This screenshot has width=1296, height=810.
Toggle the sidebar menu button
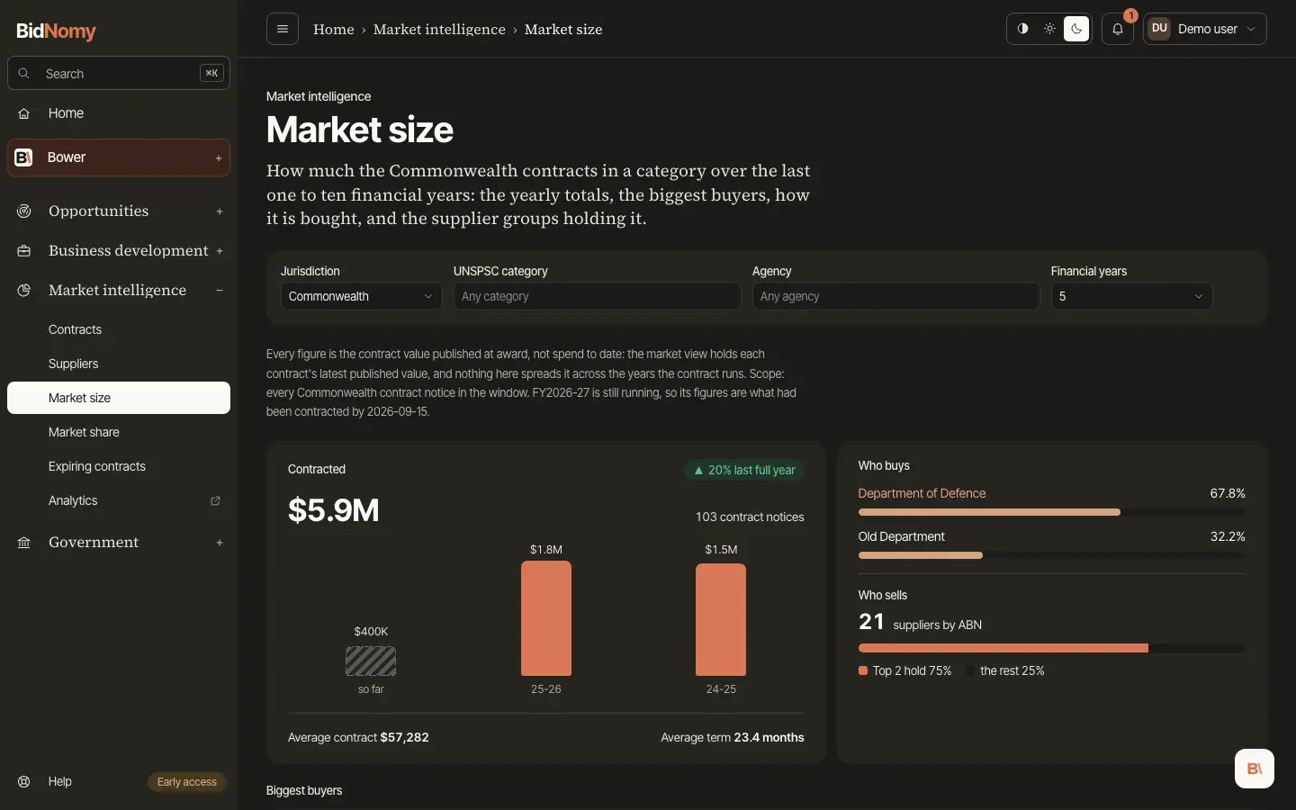click(283, 29)
